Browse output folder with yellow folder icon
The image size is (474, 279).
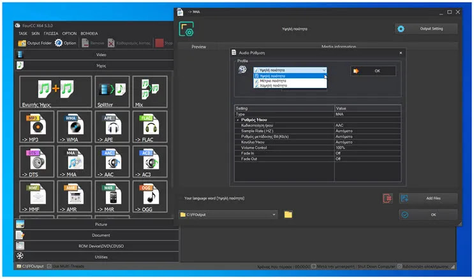click(x=288, y=215)
